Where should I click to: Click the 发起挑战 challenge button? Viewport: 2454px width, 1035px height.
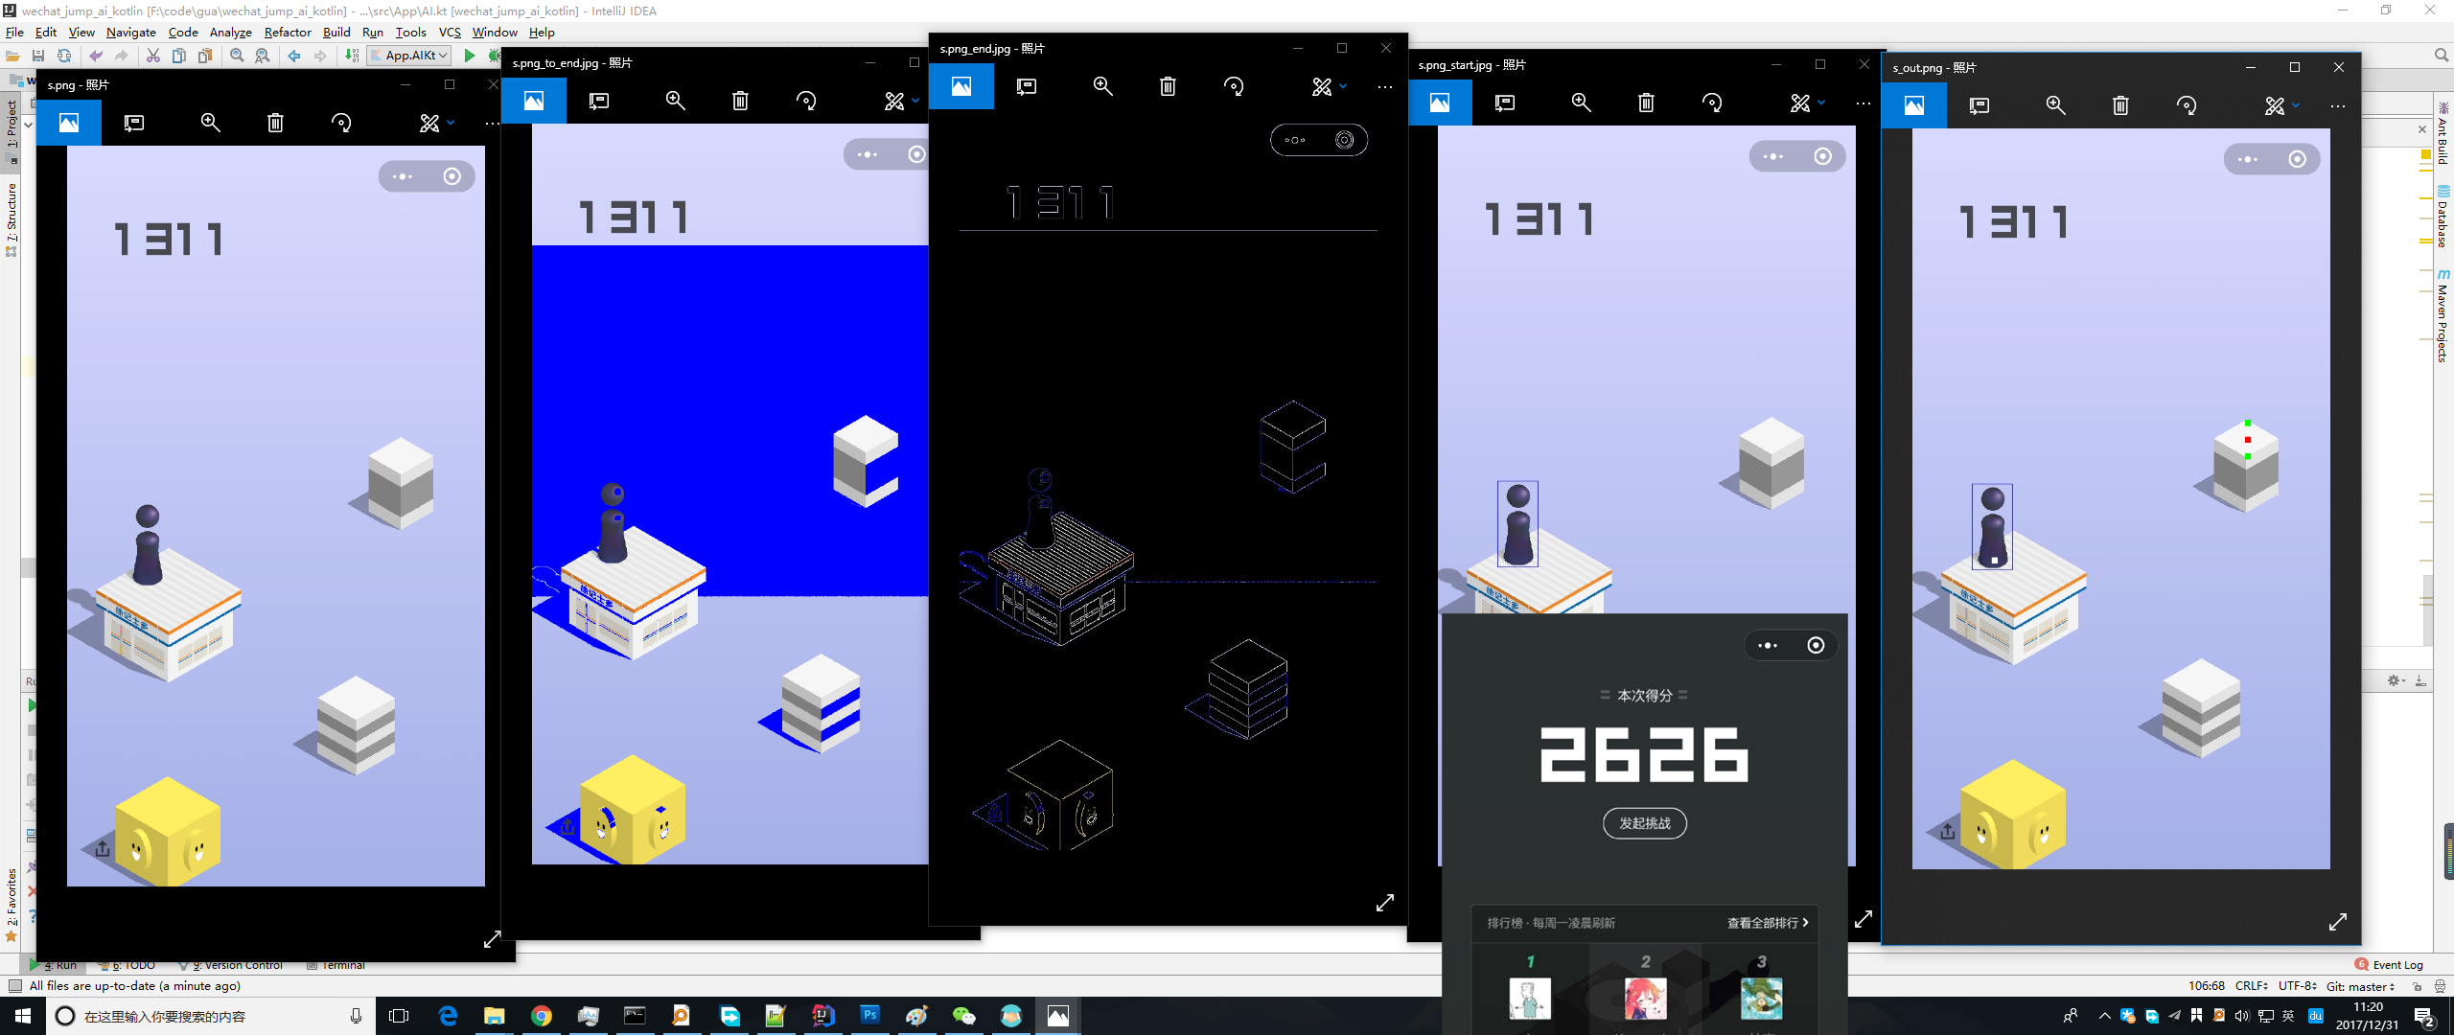pyautogui.click(x=1644, y=823)
